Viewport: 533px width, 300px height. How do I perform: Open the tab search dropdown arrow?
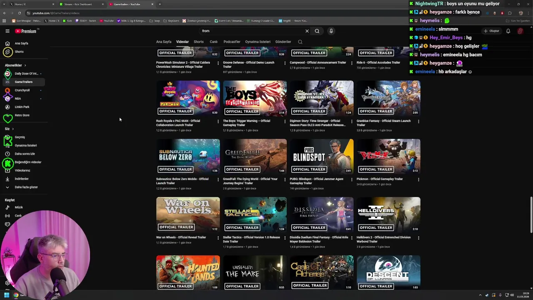pos(4,4)
